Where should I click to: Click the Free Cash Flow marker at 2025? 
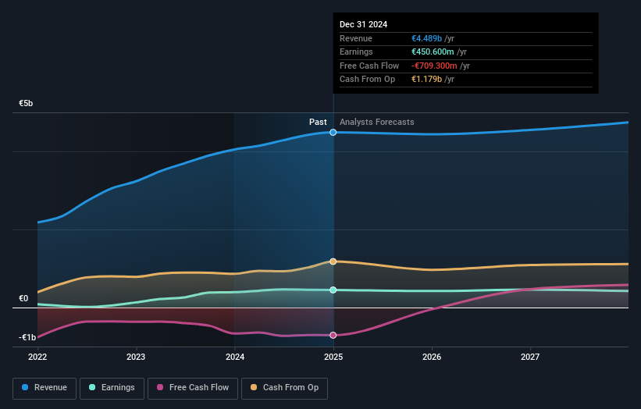click(x=333, y=335)
